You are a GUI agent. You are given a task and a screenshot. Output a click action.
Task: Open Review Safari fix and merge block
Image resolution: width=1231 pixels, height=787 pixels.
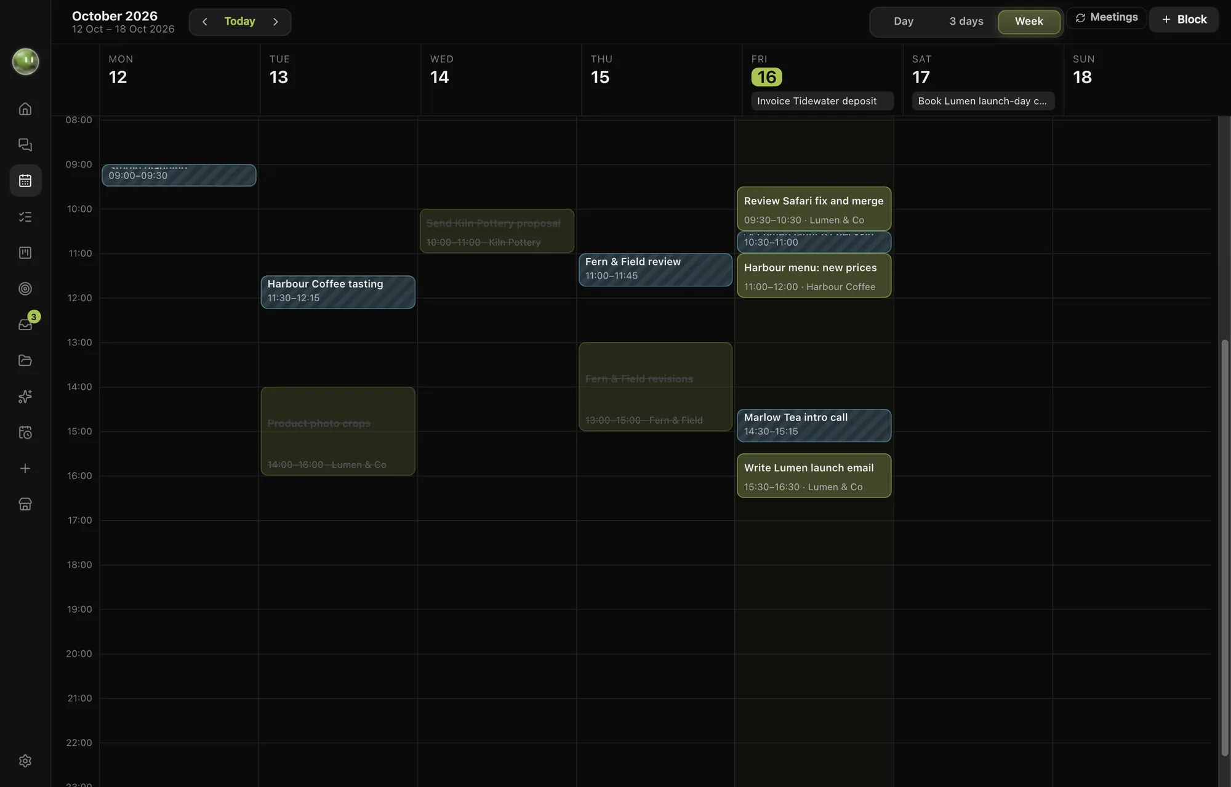point(814,209)
